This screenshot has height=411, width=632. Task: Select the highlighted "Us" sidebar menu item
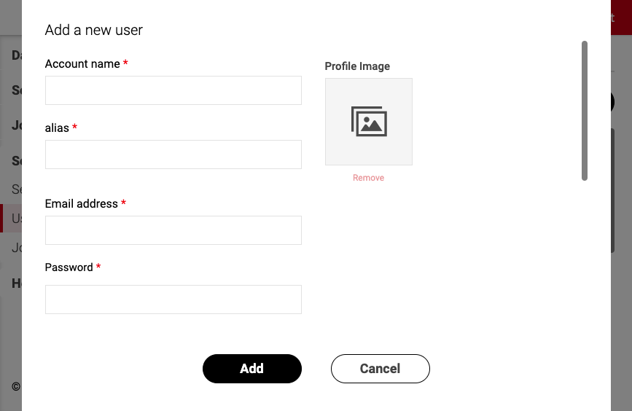(15, 219)
